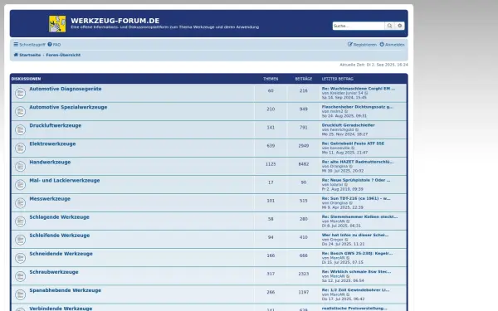Image resolution: width=498 pixels, height=311 pixels.
Task: Open Spanabhebende Werkzeuge forum
Action: point(65,290)
